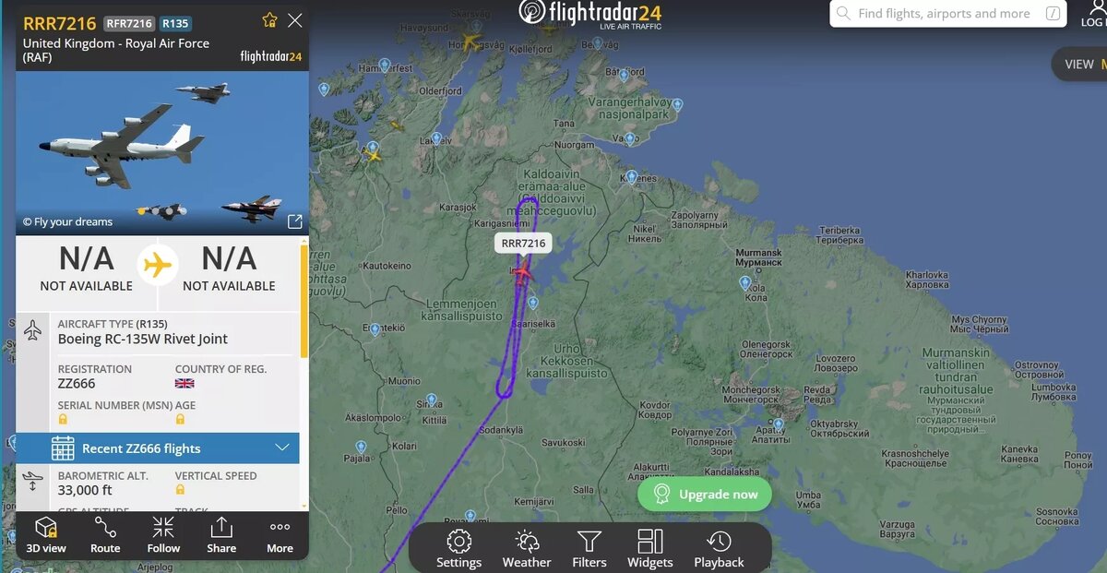Toggle the favorite star for RRR7216

click(269, 20)
